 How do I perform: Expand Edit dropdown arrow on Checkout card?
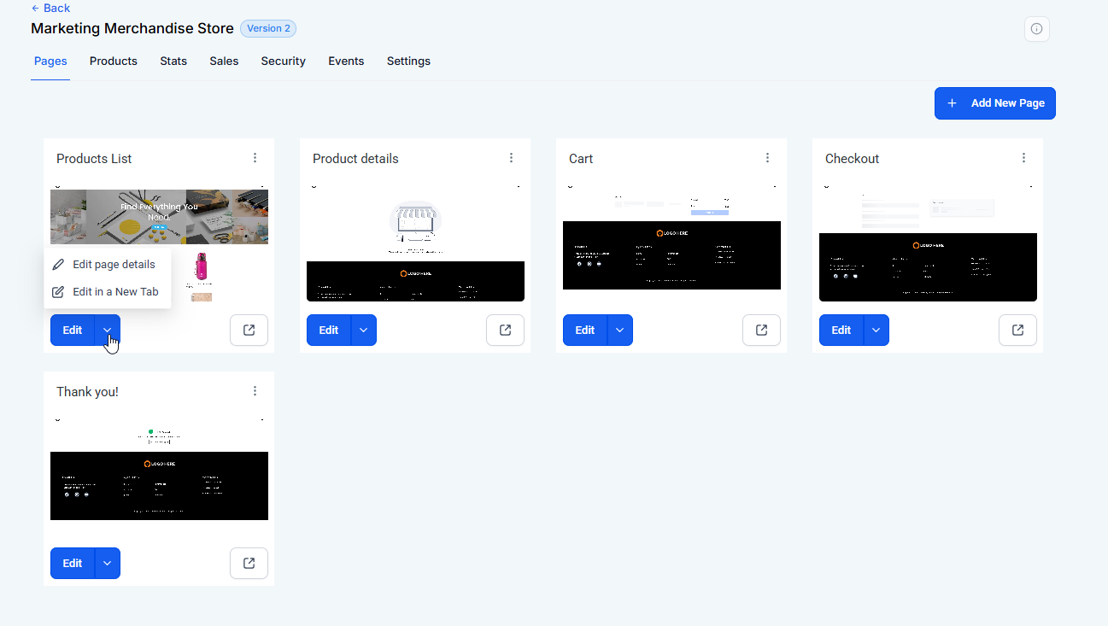876,331
